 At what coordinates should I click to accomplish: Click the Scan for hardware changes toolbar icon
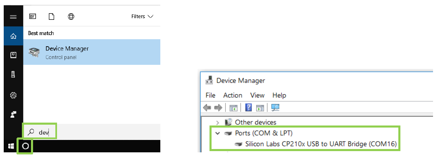pyautogui.click(x=275, y=107)
